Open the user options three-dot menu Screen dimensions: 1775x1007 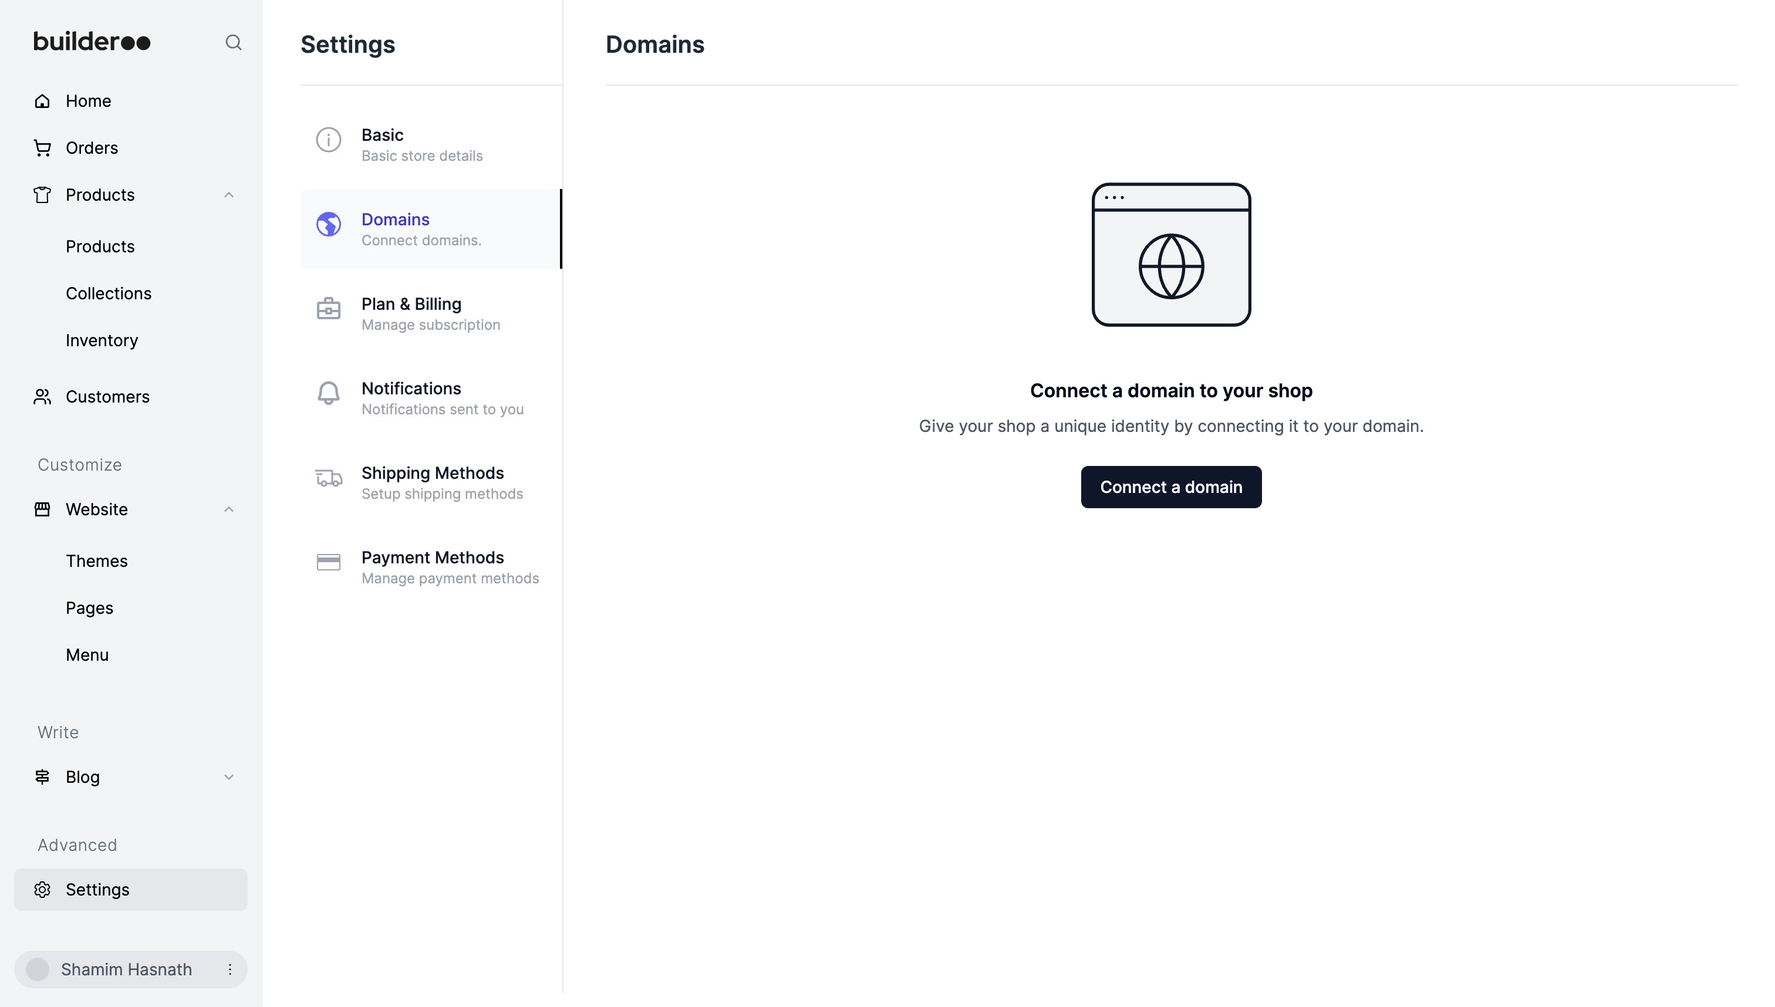[230, 969]
